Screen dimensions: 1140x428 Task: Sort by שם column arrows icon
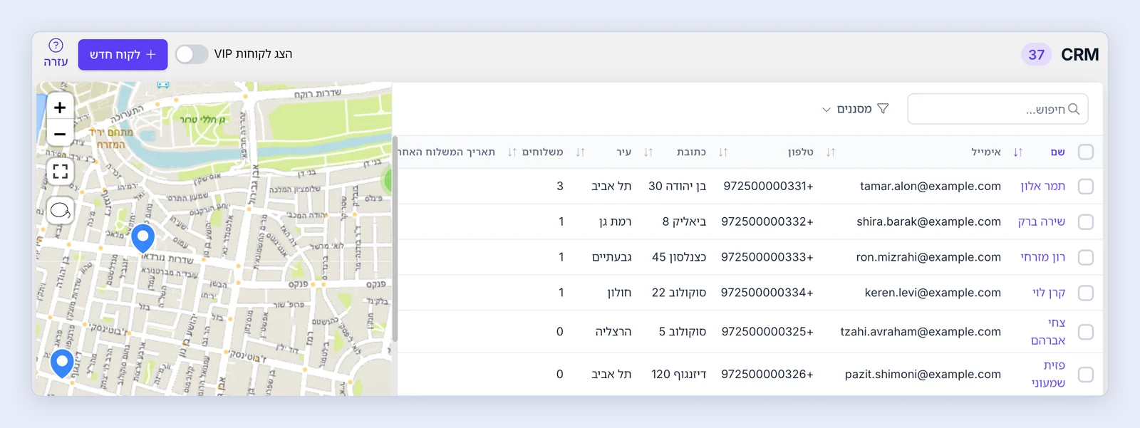point(1017,152)
